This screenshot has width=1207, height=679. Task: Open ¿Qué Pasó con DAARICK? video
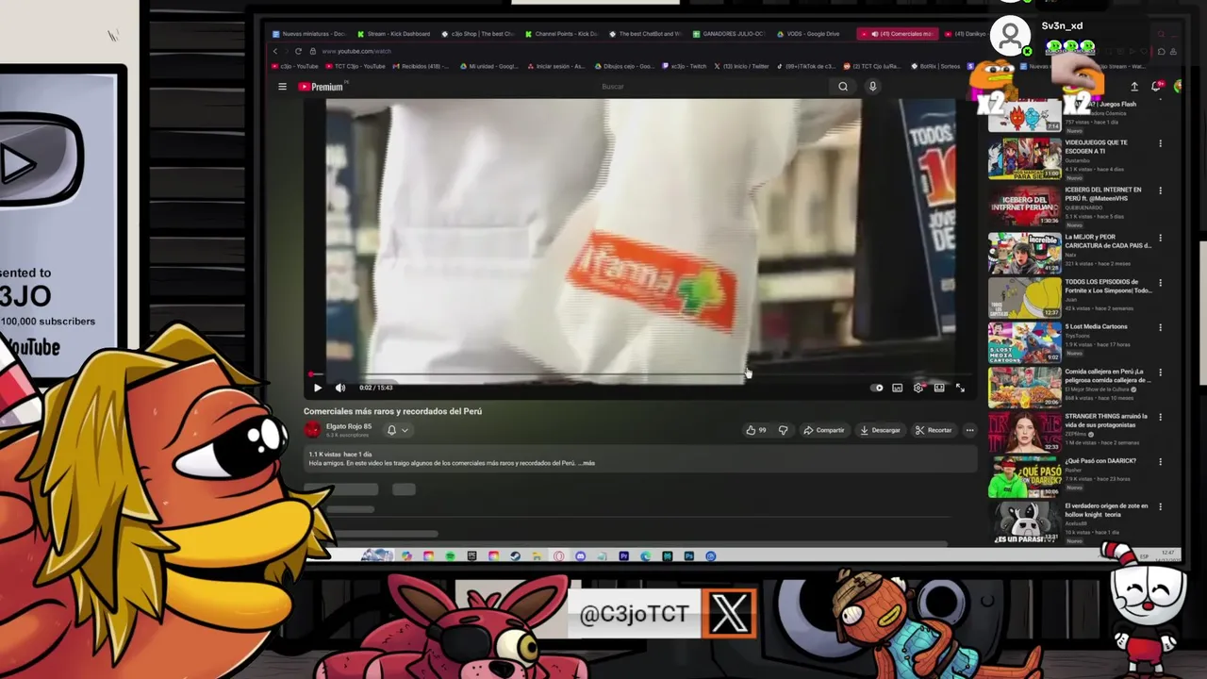1024,477
